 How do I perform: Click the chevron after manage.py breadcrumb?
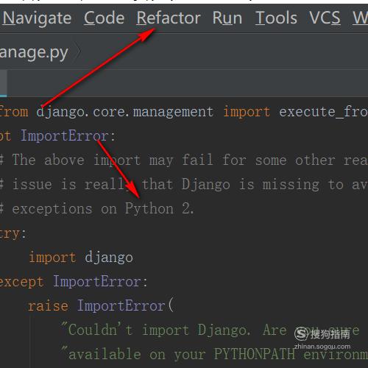pyautogui.click(x=78, y=52)
